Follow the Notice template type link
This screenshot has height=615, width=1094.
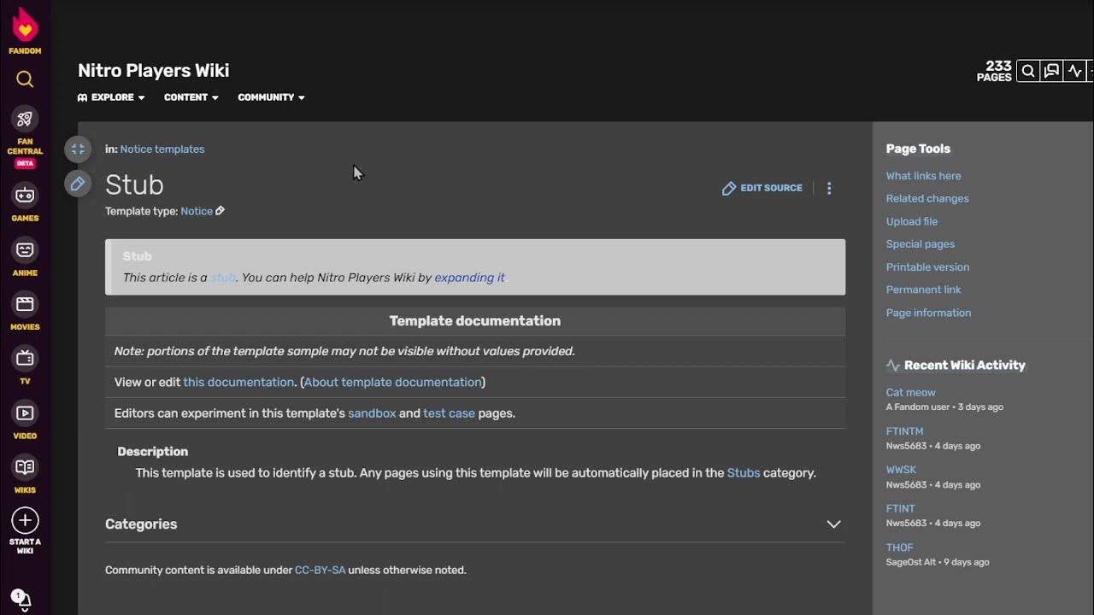197,211
